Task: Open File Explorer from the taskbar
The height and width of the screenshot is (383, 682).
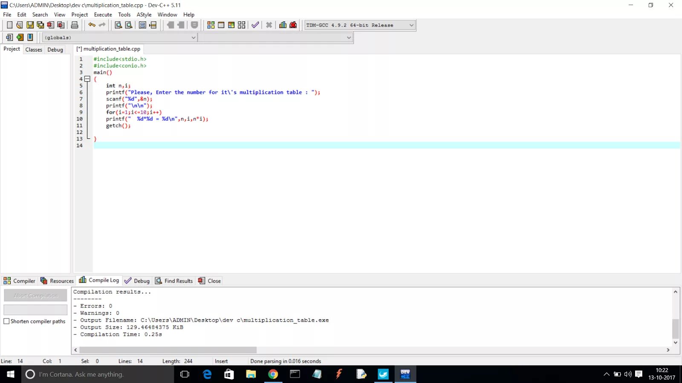Action: tap(251, 374)
